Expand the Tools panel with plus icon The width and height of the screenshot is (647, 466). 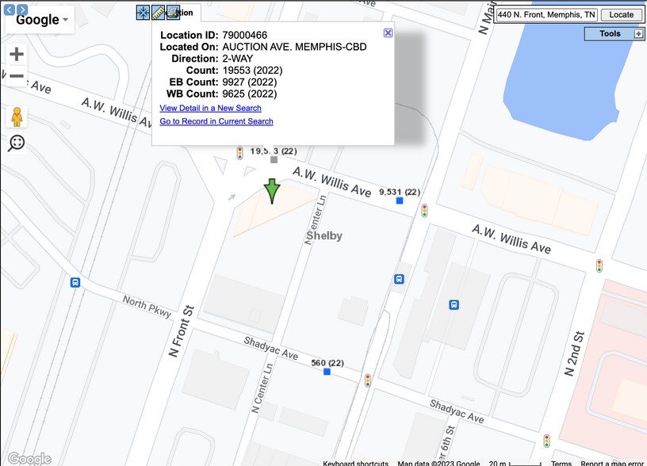point(638,34)
